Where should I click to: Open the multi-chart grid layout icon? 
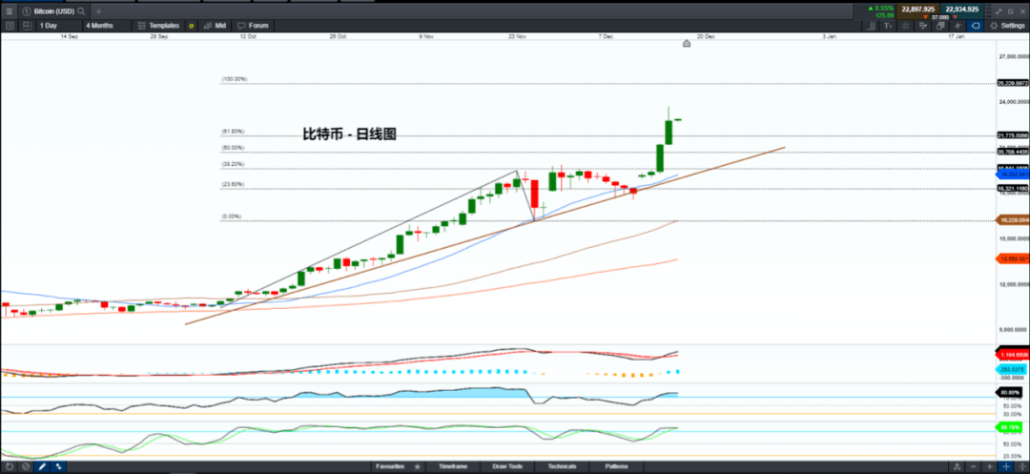pos(27,26)
